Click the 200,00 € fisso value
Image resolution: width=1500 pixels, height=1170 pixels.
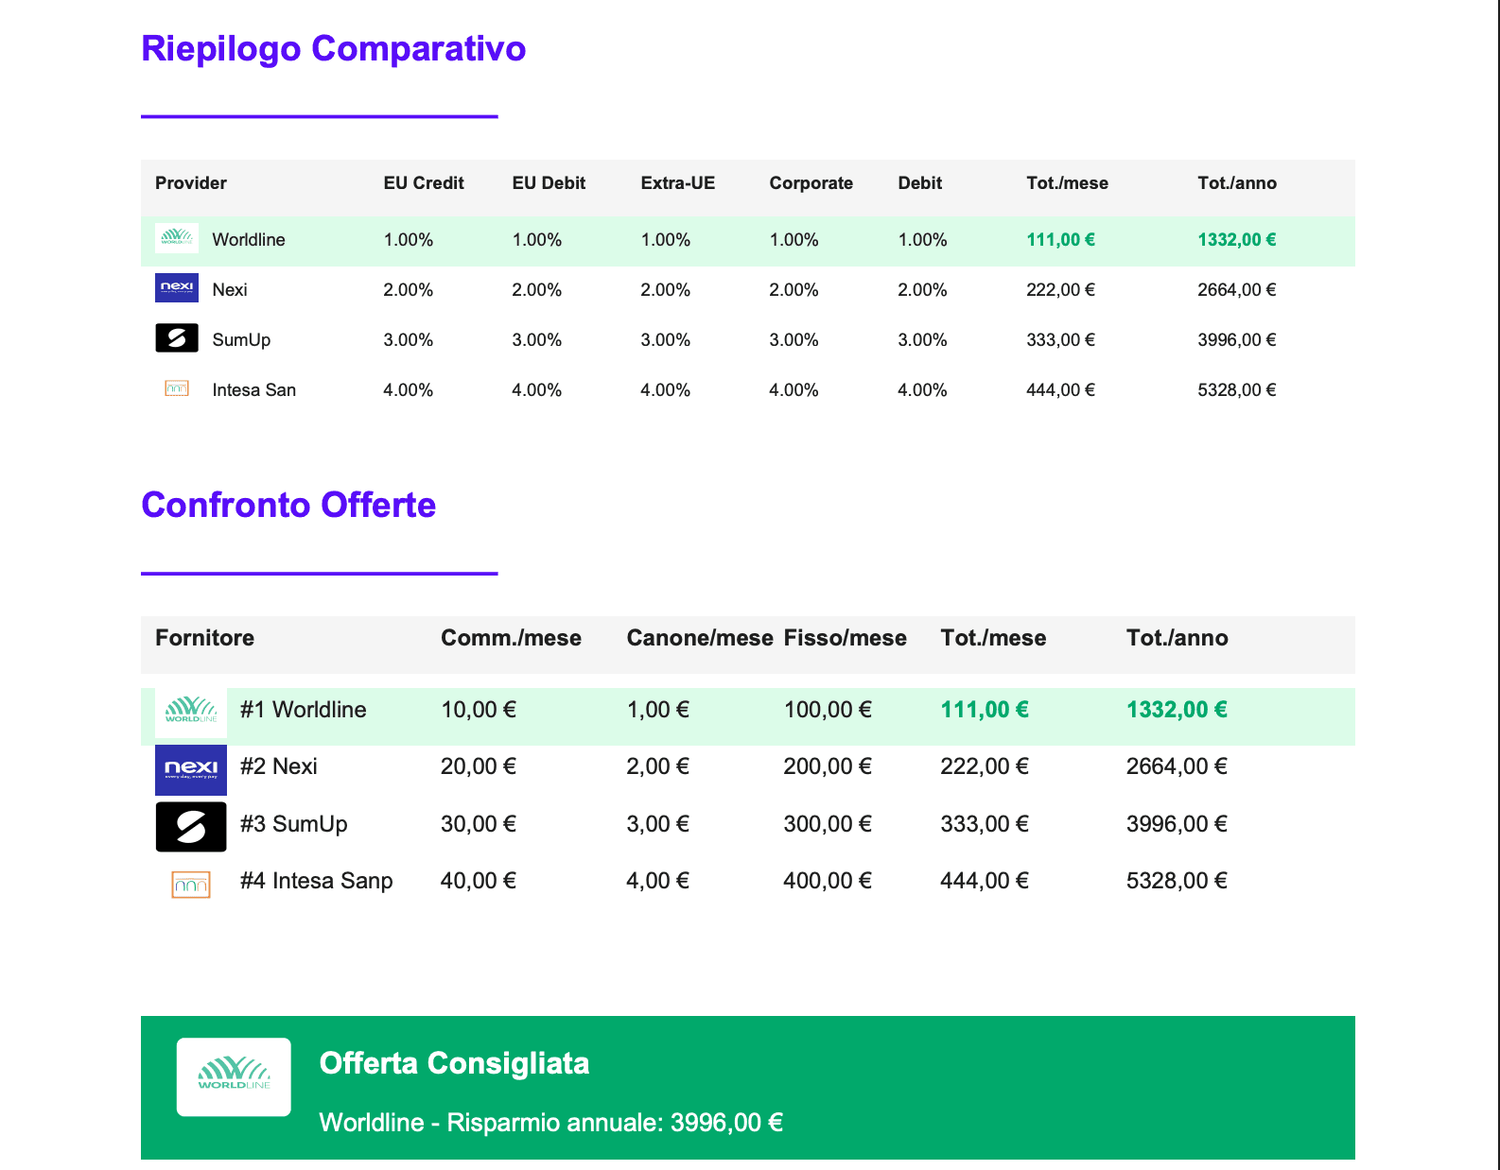pos(828,766)
